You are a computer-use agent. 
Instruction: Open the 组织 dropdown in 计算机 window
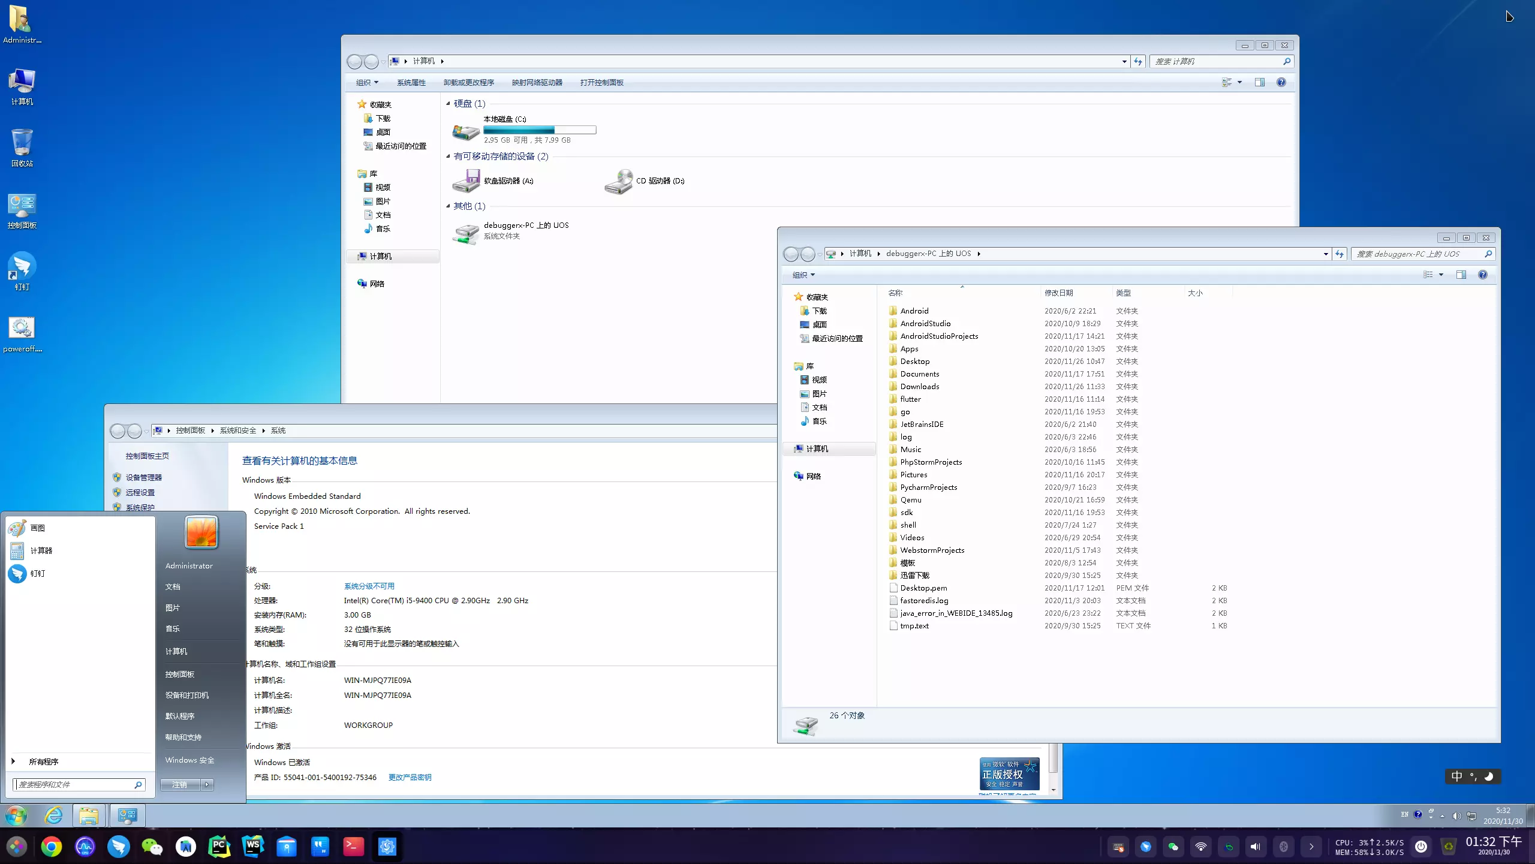[367, 83]
